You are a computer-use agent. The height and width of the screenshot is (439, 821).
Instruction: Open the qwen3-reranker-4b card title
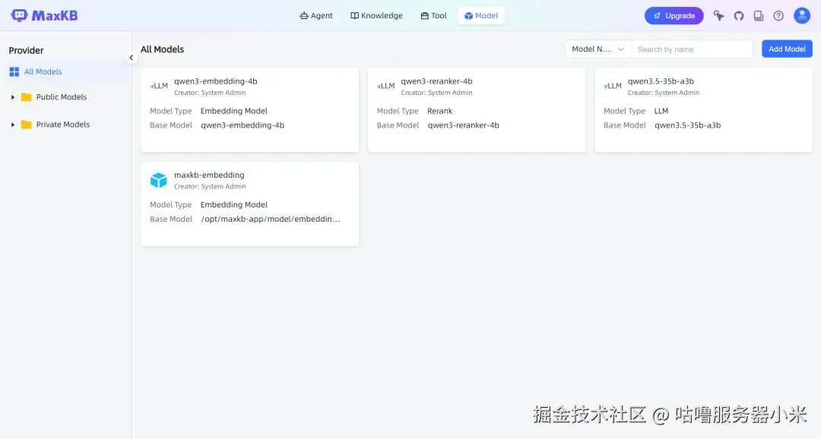click(x=436, y=81)
